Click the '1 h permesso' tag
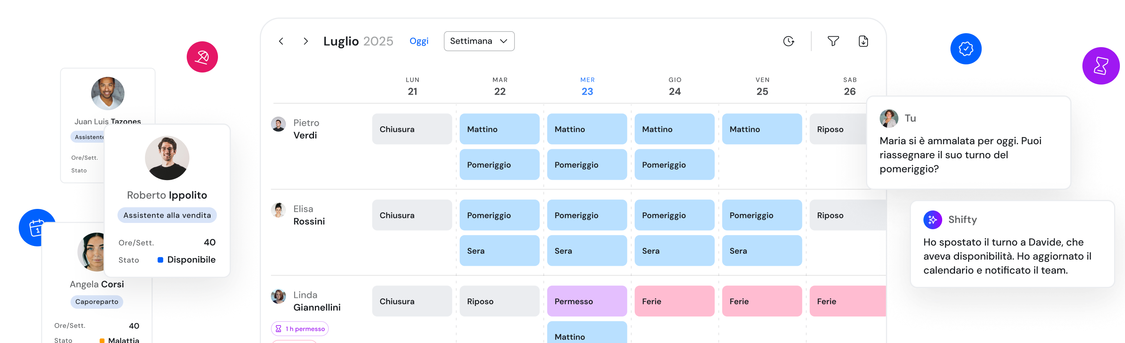 point(300,329)
